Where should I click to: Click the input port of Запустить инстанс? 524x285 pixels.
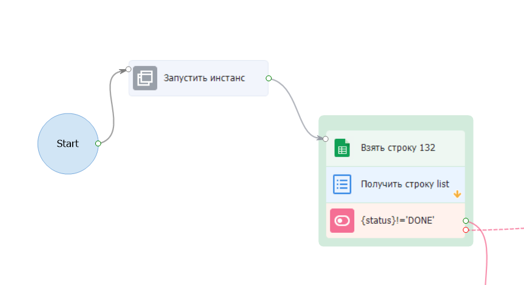(x=129, y=70)
